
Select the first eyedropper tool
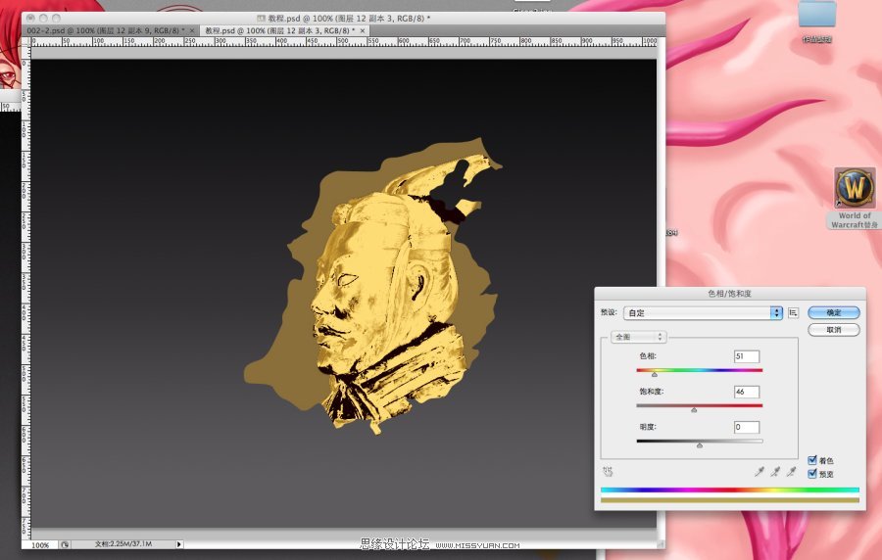click(x=759, y=471)
